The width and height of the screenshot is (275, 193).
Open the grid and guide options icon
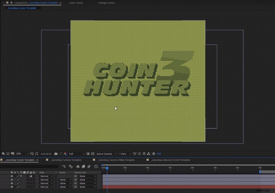(x=32, y=154)
